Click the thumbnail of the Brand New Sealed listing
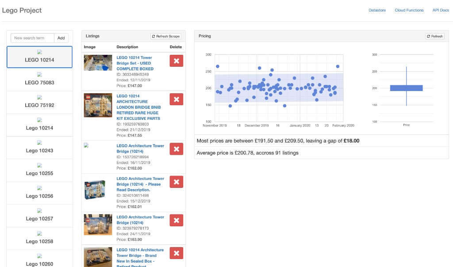 click(x=98, y=257)
